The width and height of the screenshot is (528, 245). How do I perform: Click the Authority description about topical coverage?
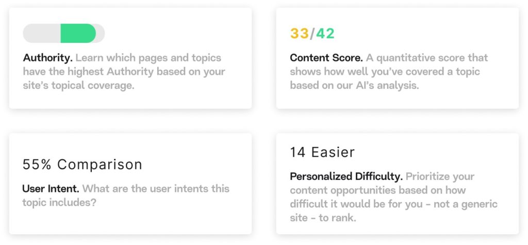click(124, 72)
